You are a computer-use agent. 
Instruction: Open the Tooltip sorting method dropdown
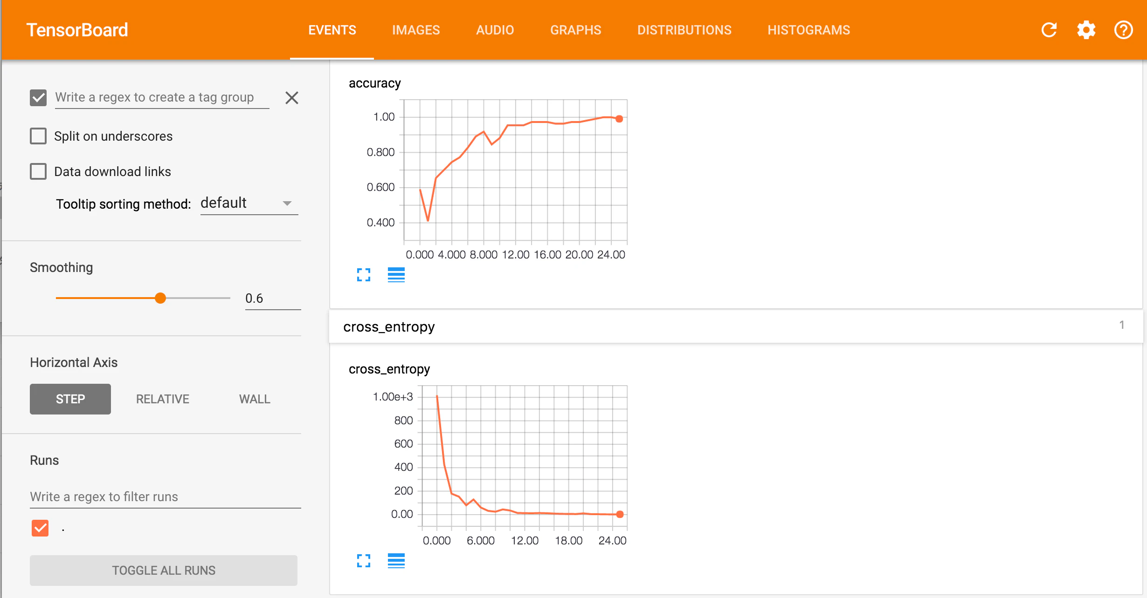[249, 204]
